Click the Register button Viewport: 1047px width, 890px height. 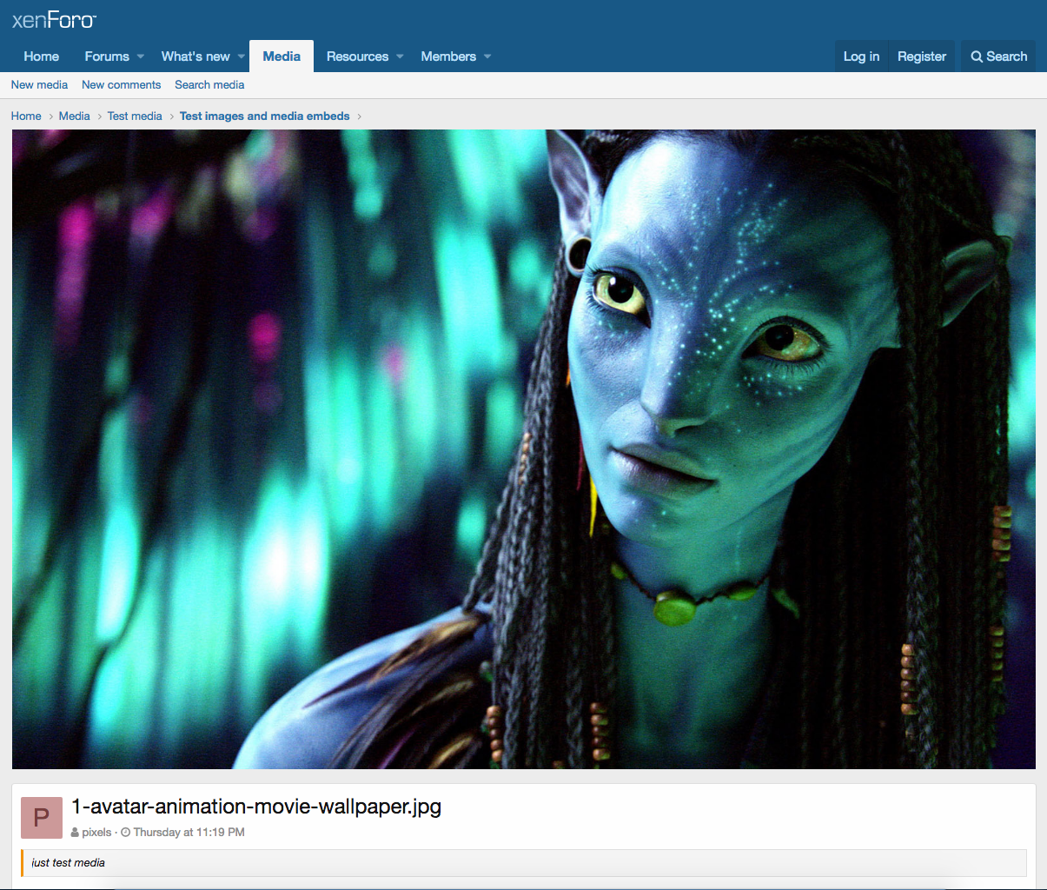point(921,56)
